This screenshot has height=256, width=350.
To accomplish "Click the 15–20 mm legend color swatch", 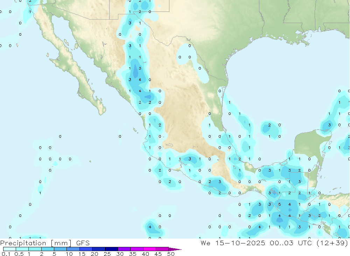I will [x=86, y=249].
